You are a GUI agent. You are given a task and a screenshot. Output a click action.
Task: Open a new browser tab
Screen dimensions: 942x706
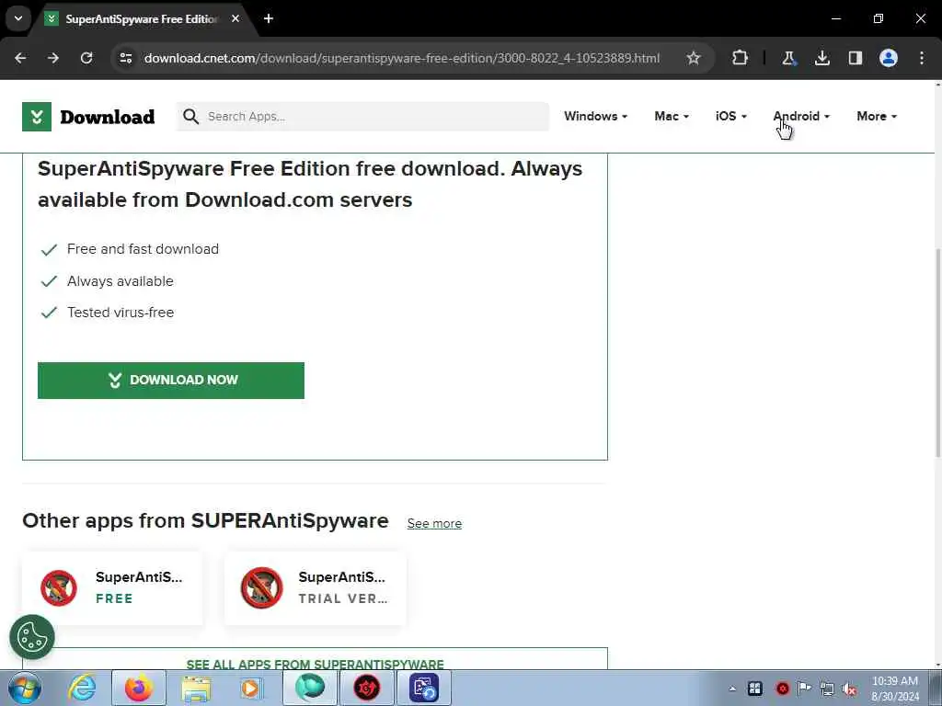[269, 18]
